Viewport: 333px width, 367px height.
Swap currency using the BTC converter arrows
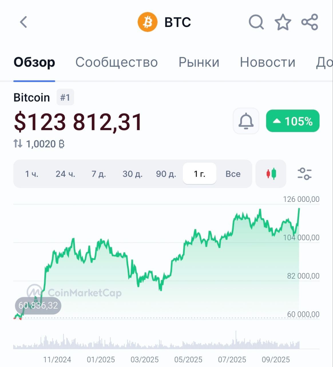click(x=18, y=144)
